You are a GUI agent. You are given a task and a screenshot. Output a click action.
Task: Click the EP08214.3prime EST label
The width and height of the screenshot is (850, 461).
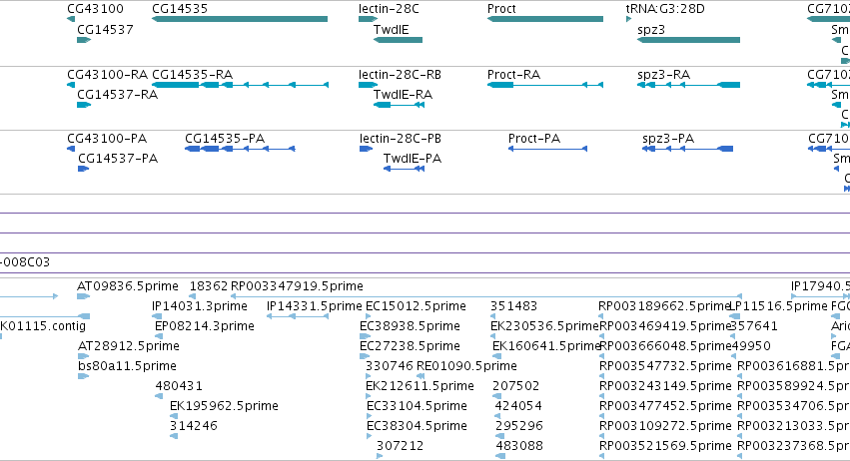[x=205, y=326]
